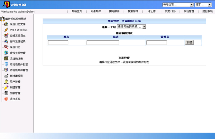This screenshot has width=215, height=139.
Task: Focus the 描述 text input field
Action: (103, 43)
